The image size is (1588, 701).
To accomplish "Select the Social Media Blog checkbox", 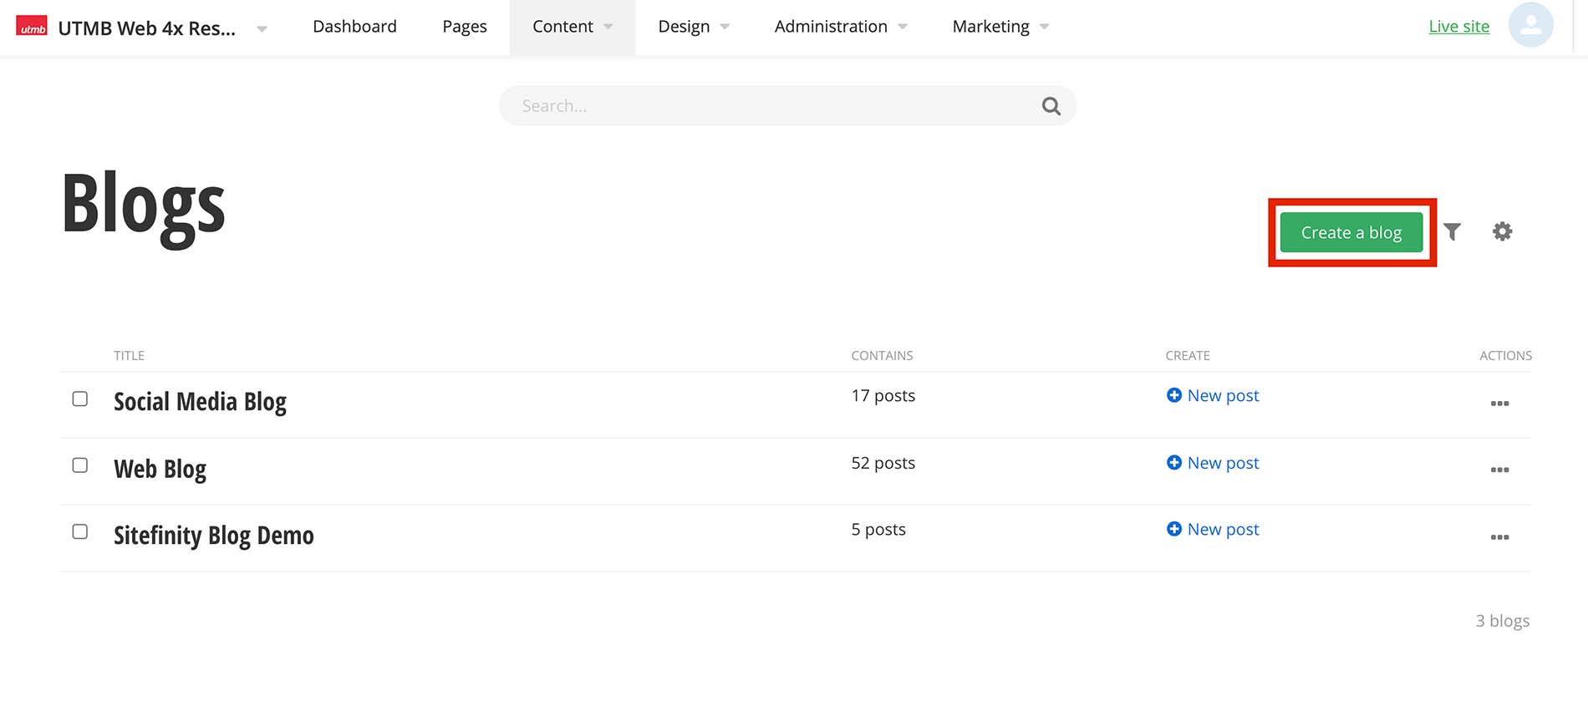I will 80,399.
